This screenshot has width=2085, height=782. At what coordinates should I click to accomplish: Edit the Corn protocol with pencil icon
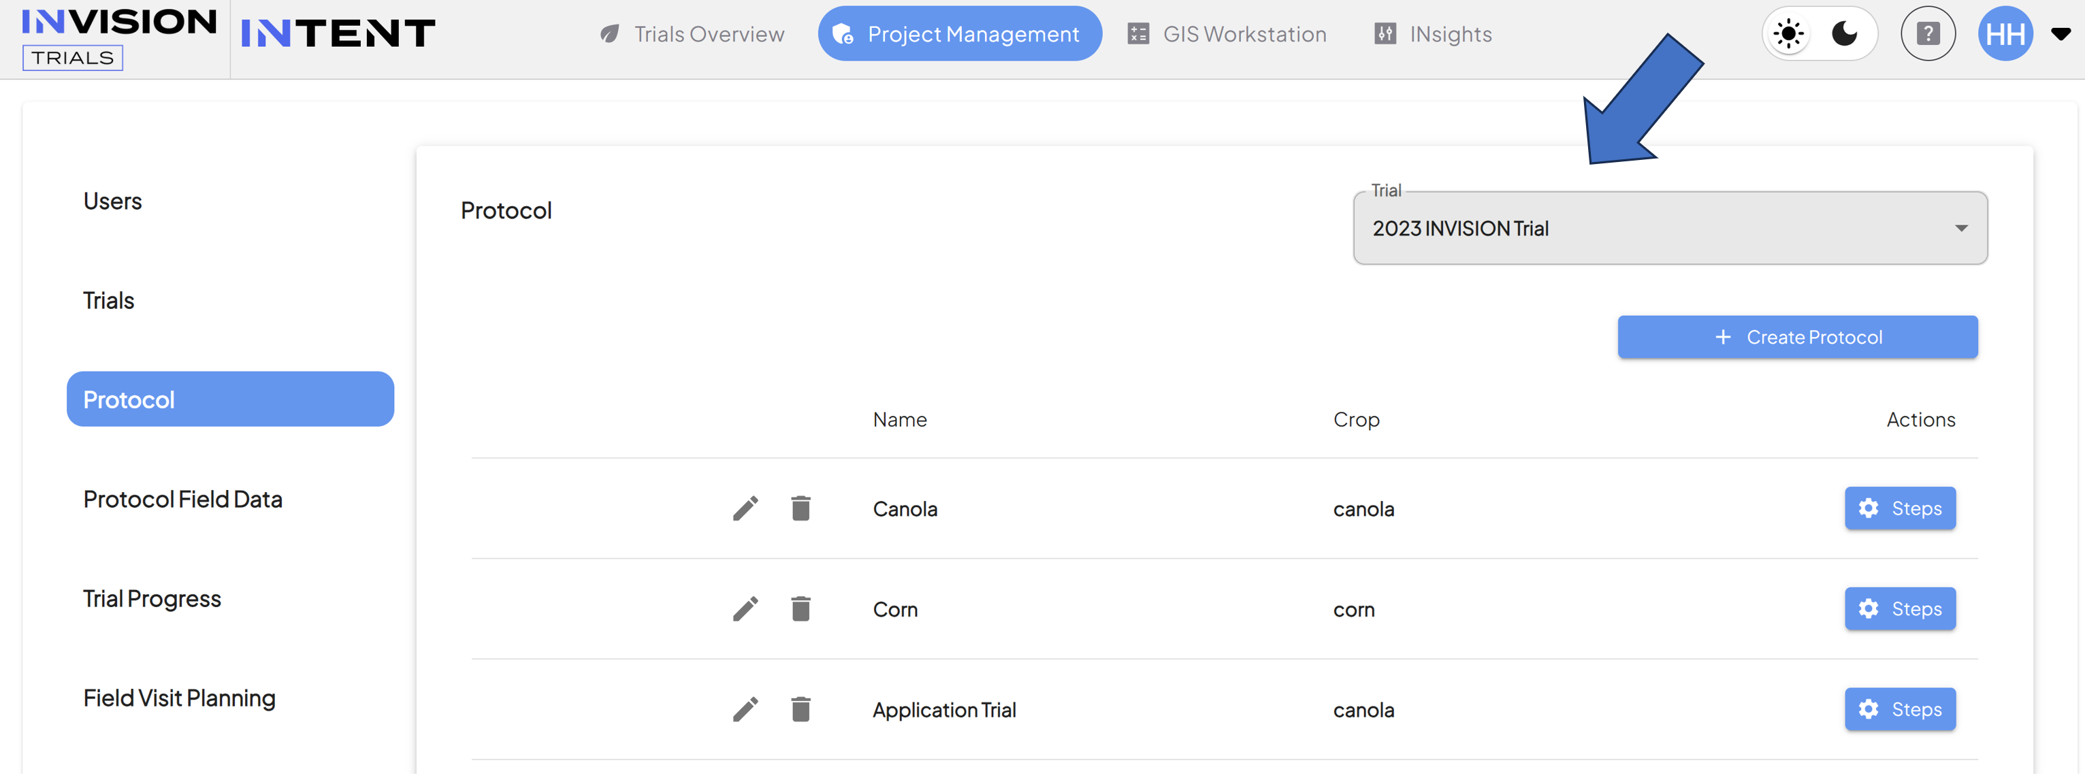(x=745, y=610)
